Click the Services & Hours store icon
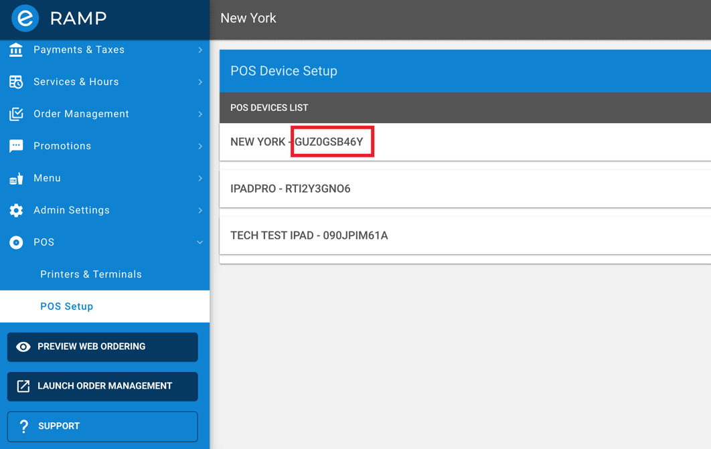 (x=16, y=82)
